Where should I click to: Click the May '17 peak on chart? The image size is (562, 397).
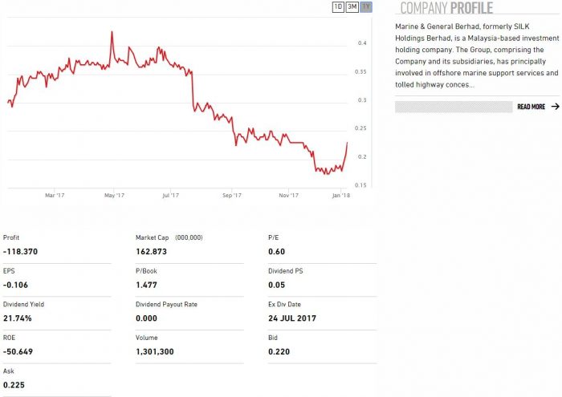pos(112,32)
